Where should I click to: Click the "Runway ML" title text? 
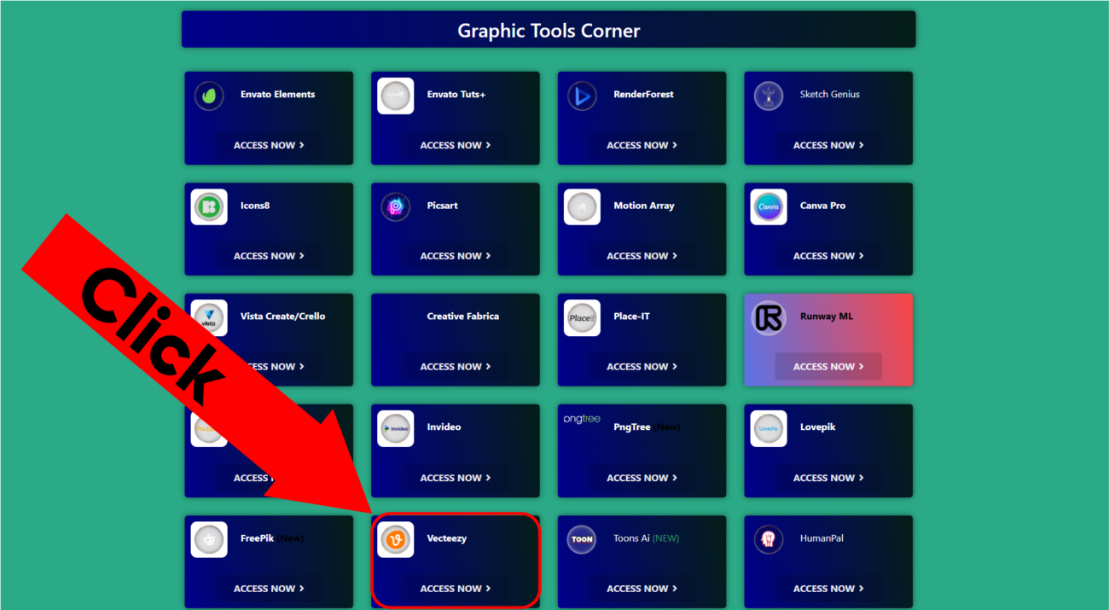pos(827,317)
